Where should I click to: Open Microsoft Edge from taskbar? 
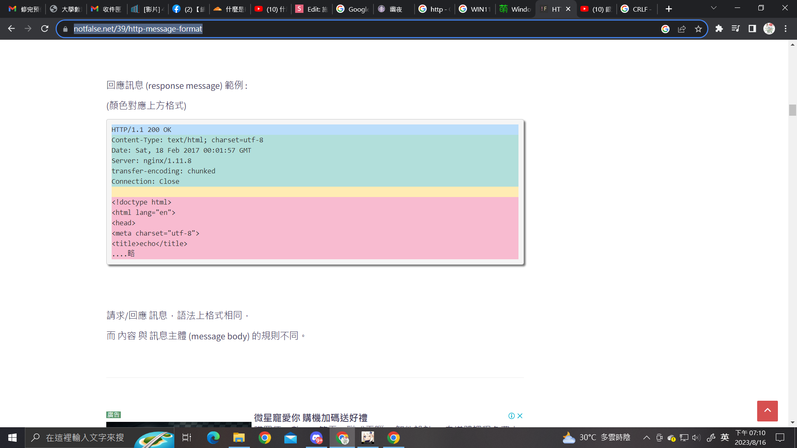click(213, 438)
